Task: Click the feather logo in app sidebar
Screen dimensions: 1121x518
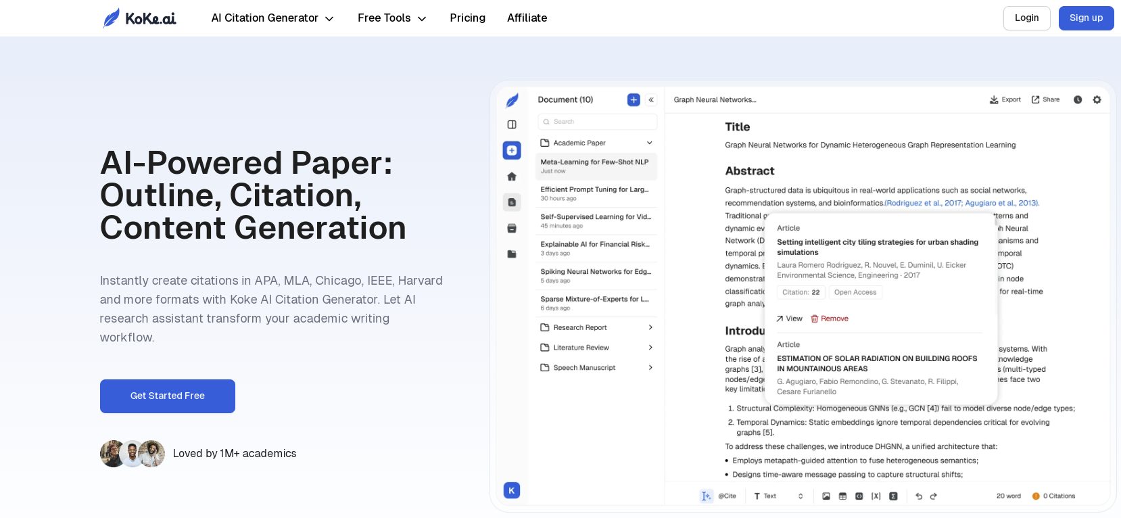Action: pos(512,100)
